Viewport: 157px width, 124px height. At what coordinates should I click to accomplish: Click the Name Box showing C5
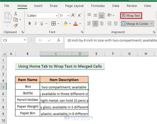(x=14, y=40)
